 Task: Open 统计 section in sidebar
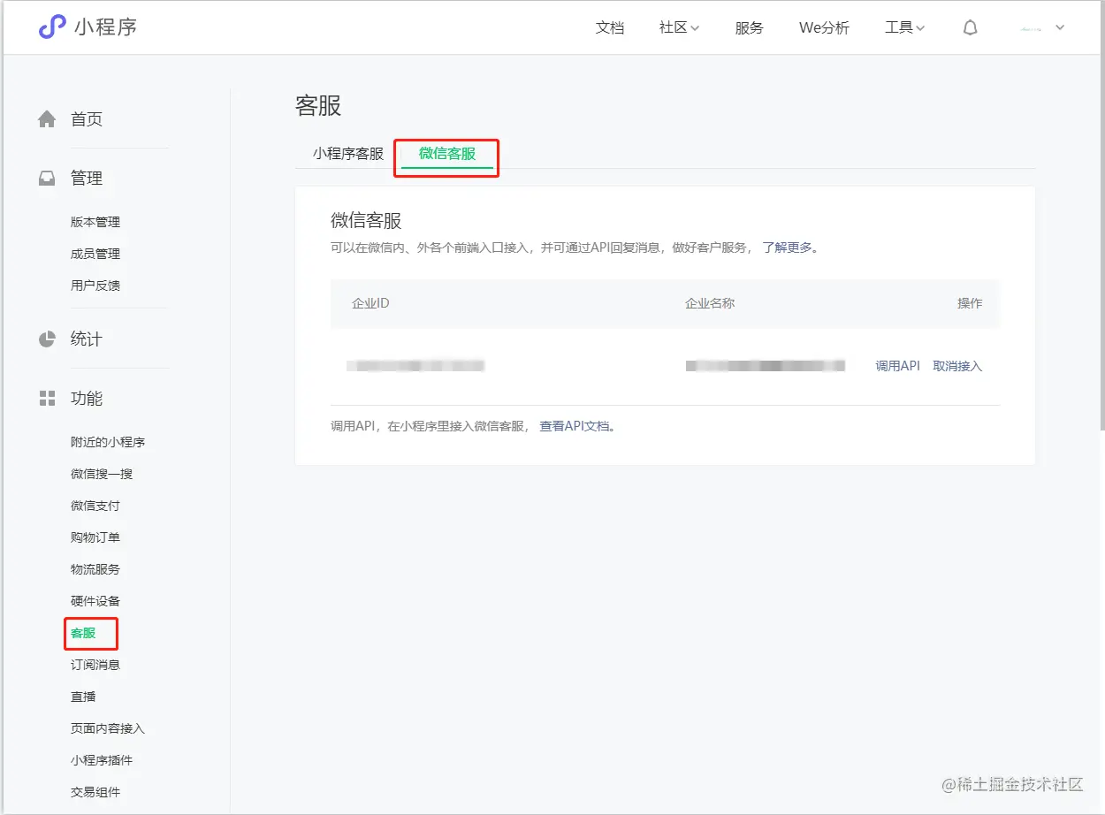(x=87, y=339)
